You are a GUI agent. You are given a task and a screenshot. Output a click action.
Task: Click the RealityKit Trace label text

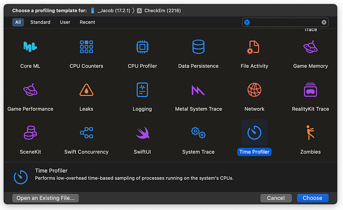coord(310,109)
